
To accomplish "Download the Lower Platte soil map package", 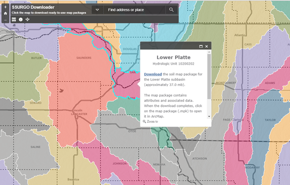I will pyautogui.click(x=153, y=74).
